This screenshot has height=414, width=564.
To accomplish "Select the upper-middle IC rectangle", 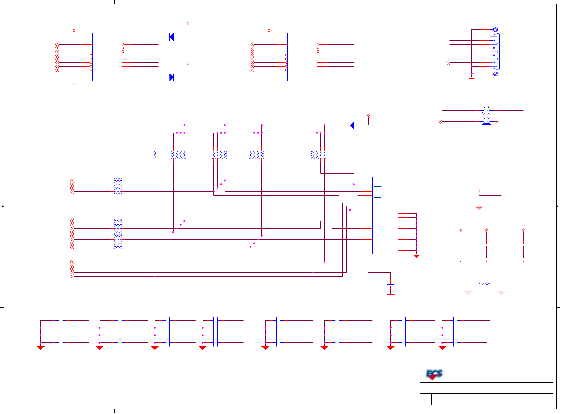I will click(302, 57).
